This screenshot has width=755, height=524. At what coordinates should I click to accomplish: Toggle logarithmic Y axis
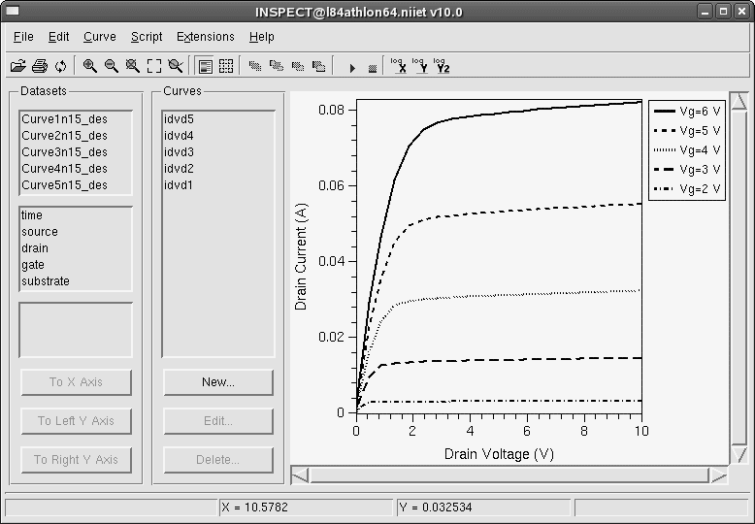pos(419,66)
